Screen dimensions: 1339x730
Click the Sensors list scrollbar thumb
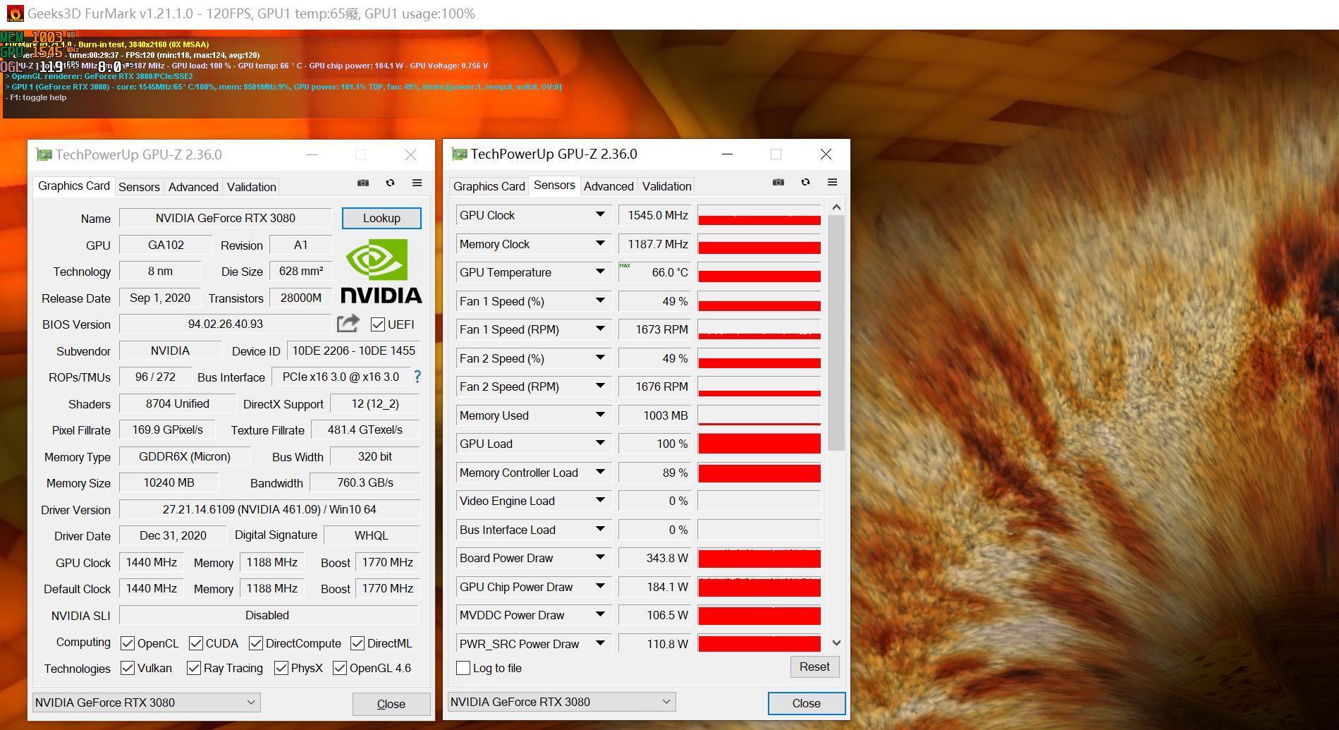click(836, 333)
